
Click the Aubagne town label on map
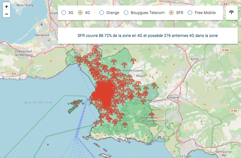tap(173, 97)
